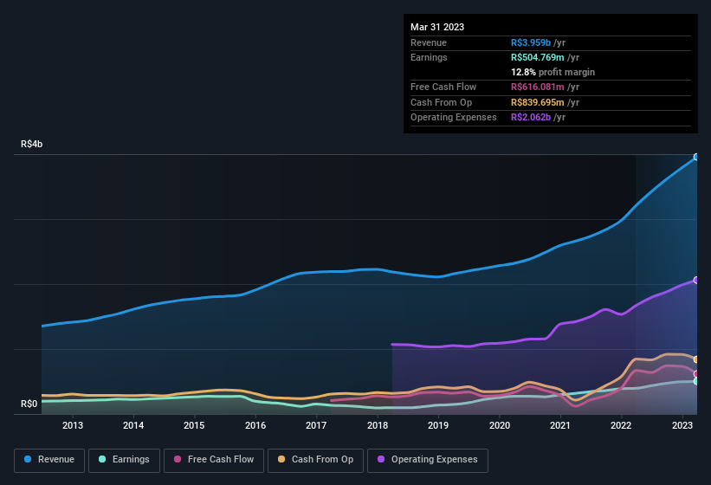The image size is (711, 485).
Task: Select the 2022 x-axis label
Action: tap(621, 425)
